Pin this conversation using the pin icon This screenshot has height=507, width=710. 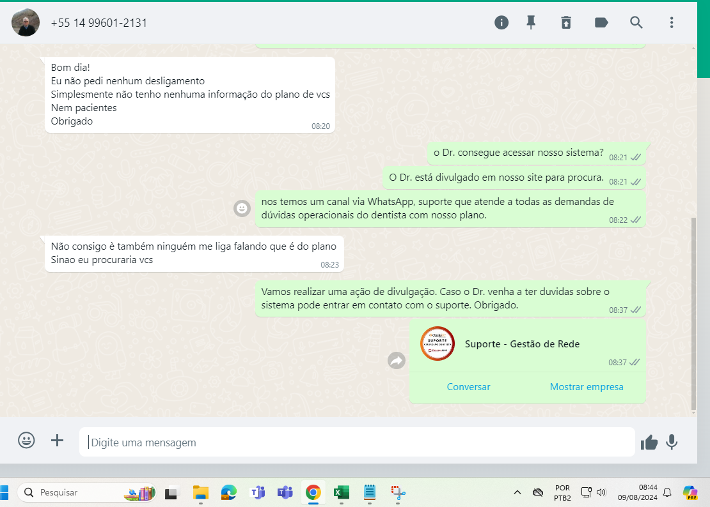tap(531, 23)
